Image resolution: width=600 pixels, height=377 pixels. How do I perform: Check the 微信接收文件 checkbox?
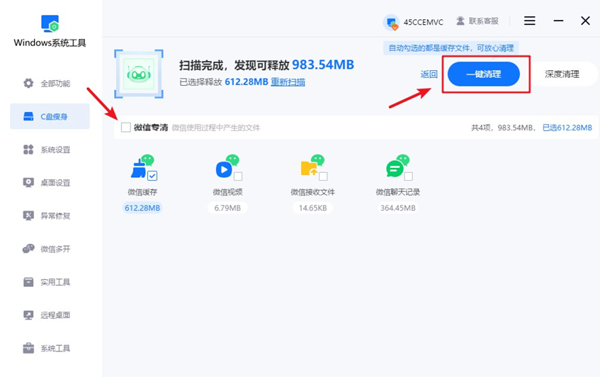point(323,176)
